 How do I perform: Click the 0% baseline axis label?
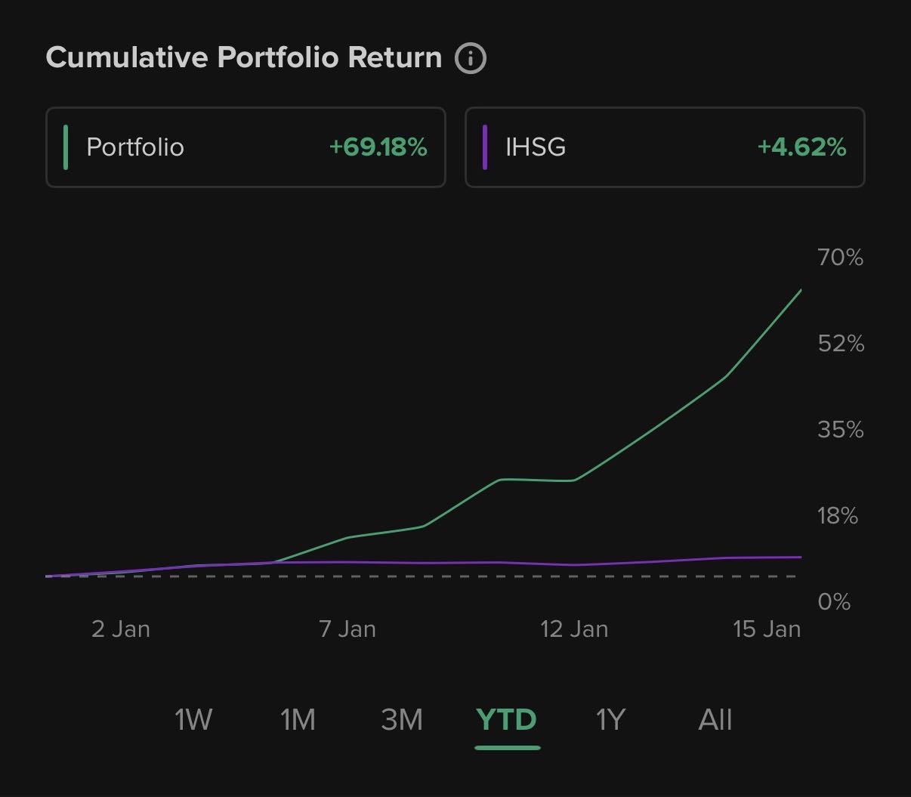coord(834,602)
